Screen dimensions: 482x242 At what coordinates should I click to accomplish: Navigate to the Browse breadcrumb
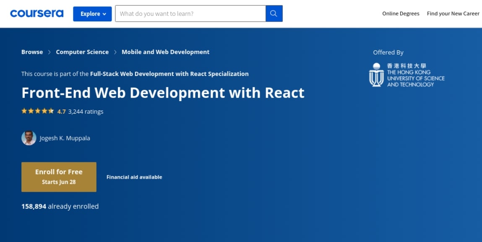pos(32,52)
